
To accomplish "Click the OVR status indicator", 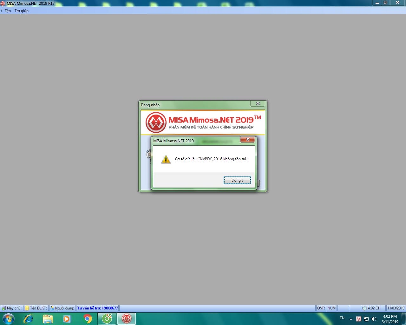I will [321, 308].
